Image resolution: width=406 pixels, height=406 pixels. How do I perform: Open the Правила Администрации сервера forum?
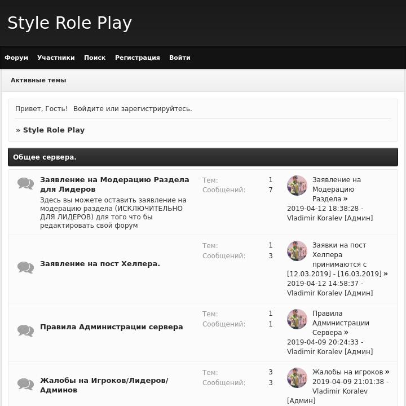tap(111, 326)
